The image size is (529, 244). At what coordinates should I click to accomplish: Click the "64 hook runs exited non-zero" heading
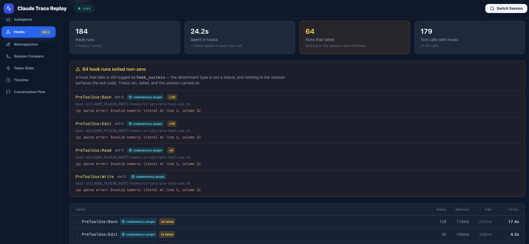click(x=114, y=69)
